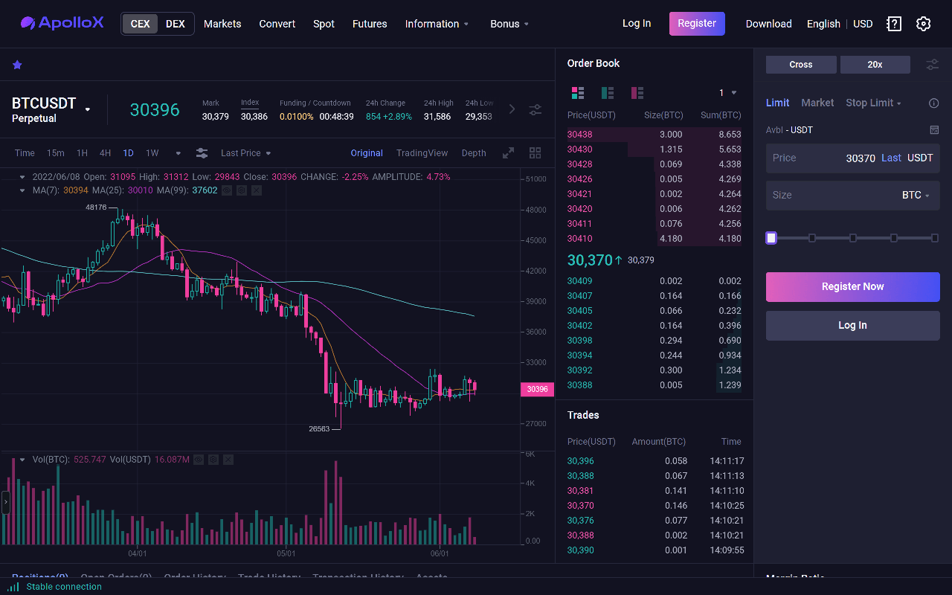Image resolution: width=952 pixels, height=595 pixels.
Task: Open the Last Price dropdown
Action: point(246,153)
